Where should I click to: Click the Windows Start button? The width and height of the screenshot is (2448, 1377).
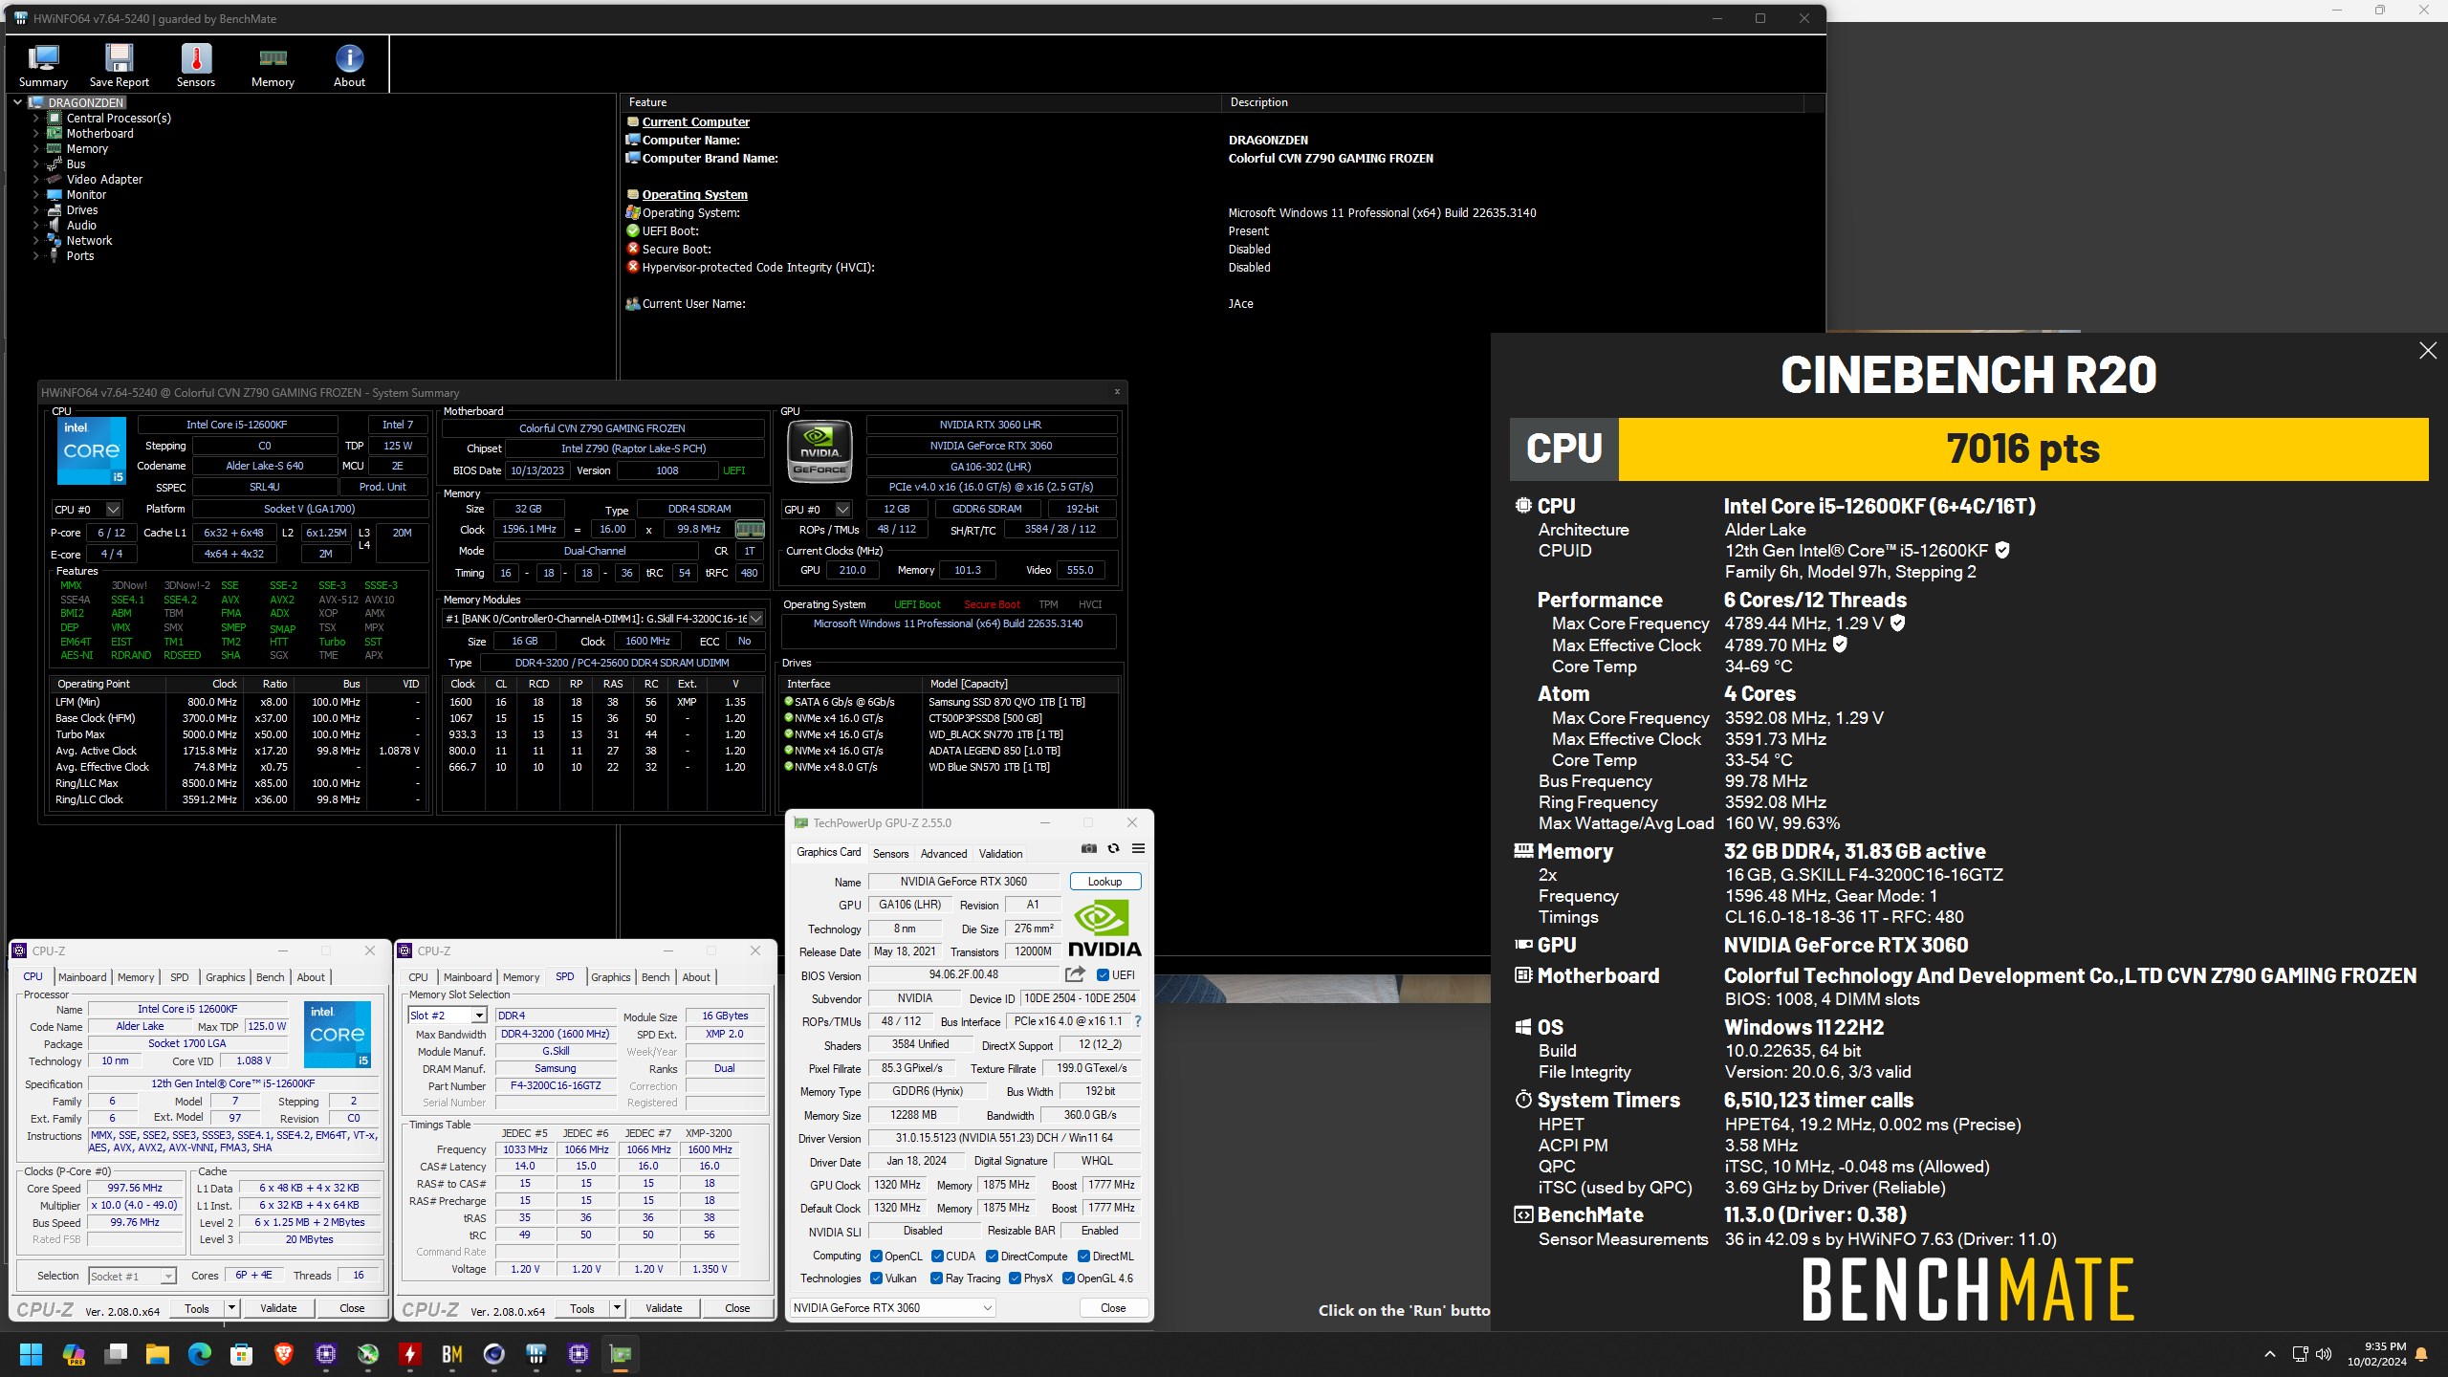tap(31, 1354)
